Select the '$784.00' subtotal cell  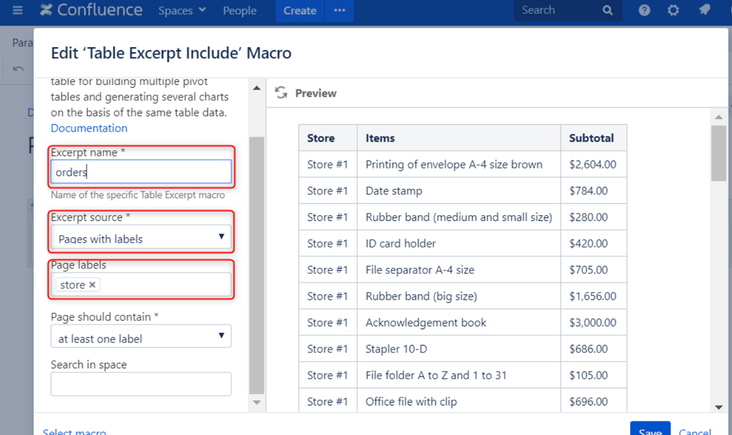point(594,190)
